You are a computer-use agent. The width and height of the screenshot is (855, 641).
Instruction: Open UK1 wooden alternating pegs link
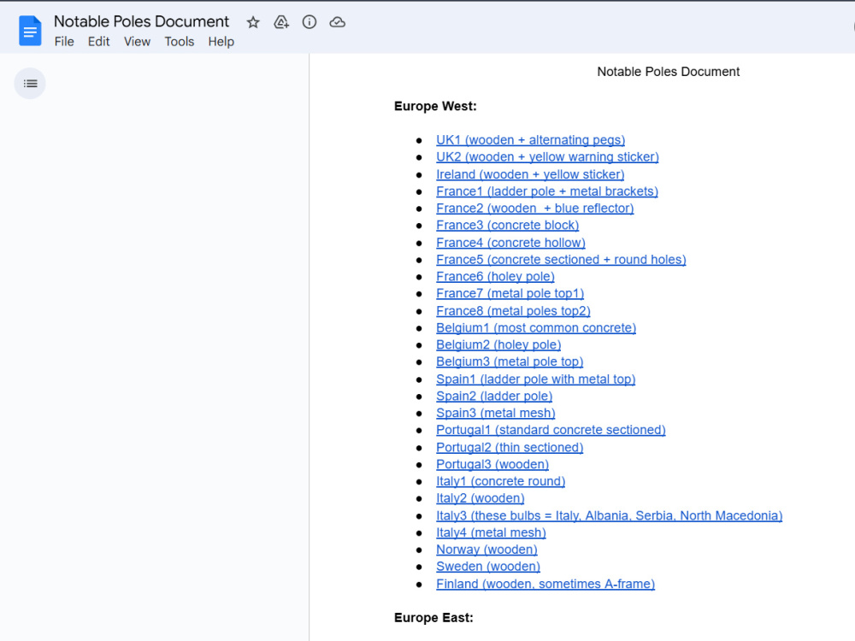click(531, 140)
